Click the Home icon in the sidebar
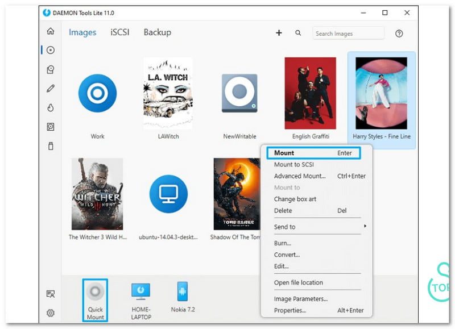455x329 pixels. tap(51, 31)
